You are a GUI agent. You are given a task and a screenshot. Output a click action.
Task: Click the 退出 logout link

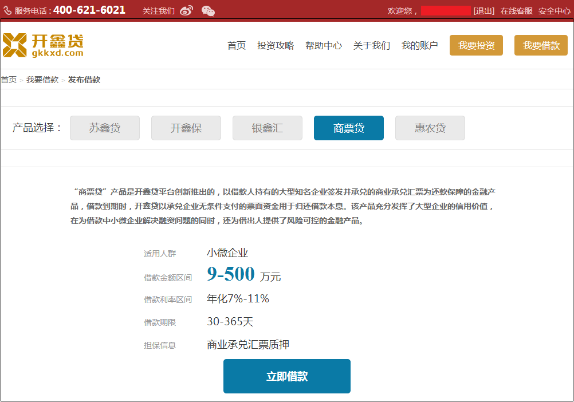484,11
